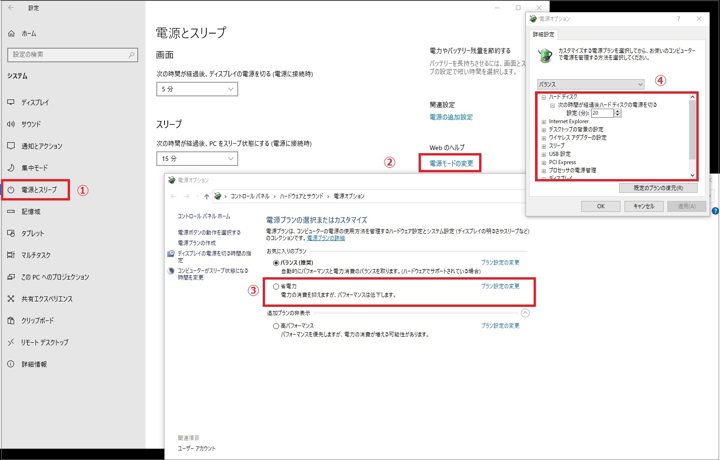Select the High performance (高パフォーマンス) radio button
This screenshot has height=460, width=720.
(x=276, y=326)
